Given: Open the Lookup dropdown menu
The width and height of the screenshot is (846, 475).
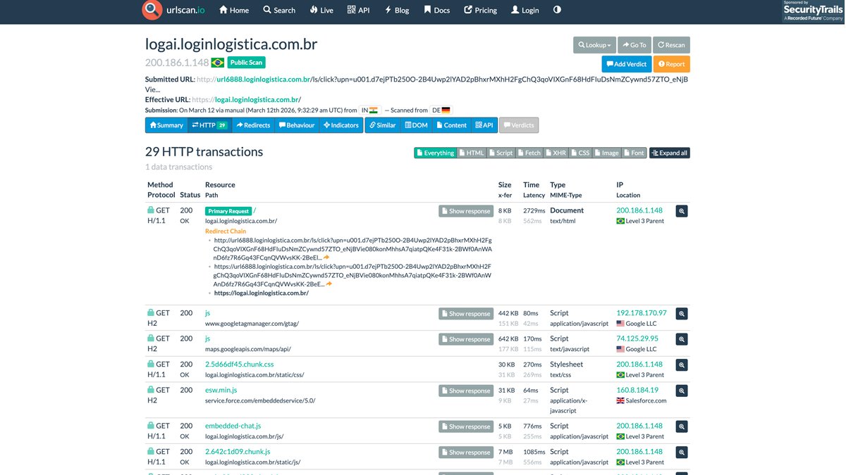Looking at the screenshot, I should [x=594, y=45].
